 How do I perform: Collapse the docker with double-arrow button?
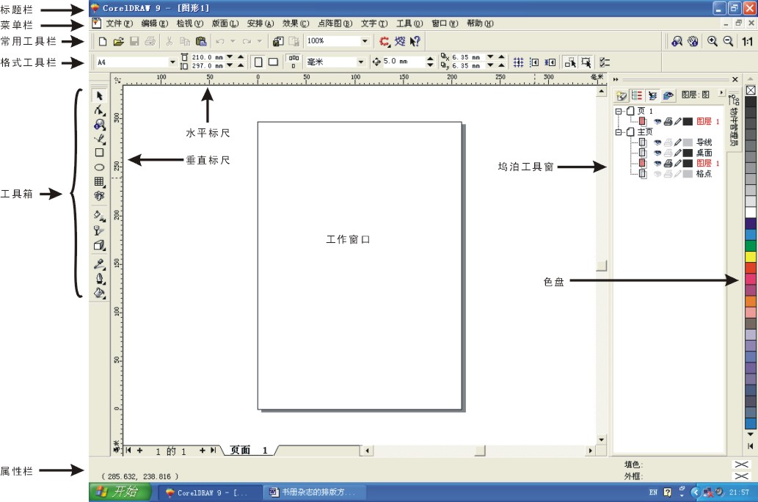coord(616,79)
